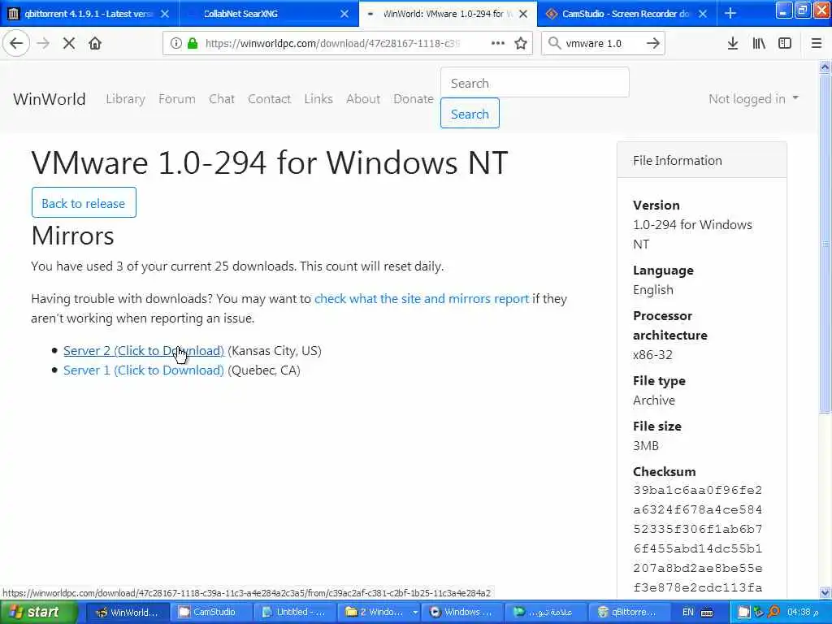Bookmark this page with the star
The image size is (832, 624).
[x=521, y=43]
